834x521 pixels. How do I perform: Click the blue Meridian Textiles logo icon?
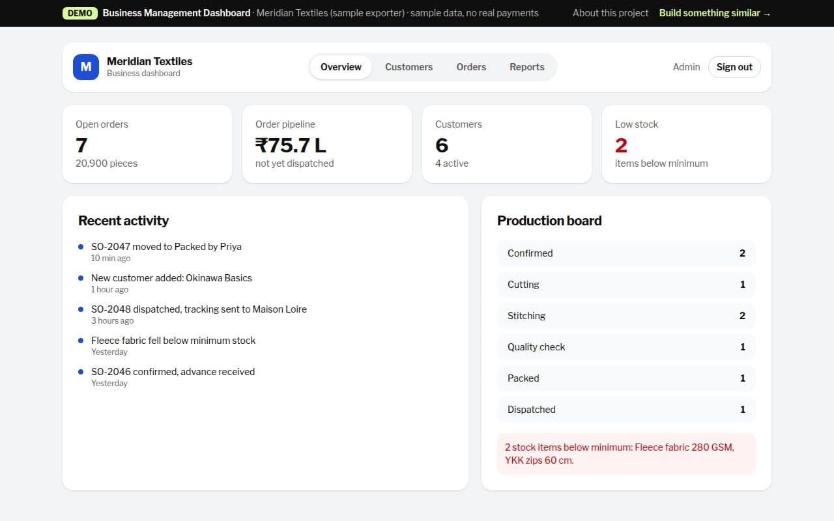(x=85, y=67)
